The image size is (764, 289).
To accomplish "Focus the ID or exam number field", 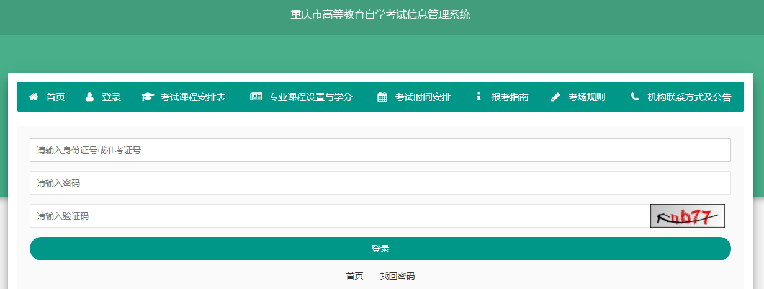I will pyautogui.click(x=380, y=150).
